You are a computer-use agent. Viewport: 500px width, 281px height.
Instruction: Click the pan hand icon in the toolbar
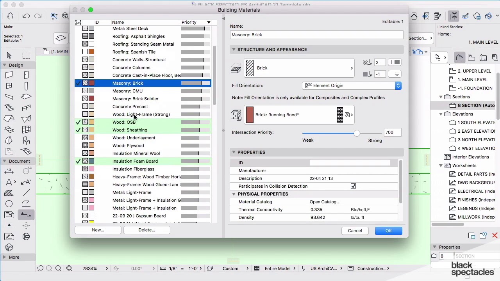point(10,16)
